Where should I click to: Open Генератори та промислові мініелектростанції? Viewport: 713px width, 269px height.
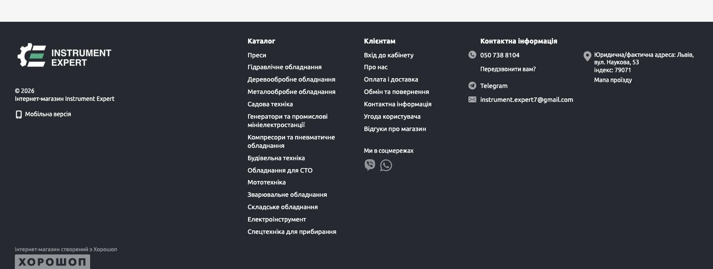click(288, 121)
